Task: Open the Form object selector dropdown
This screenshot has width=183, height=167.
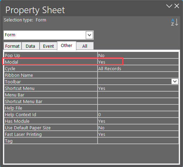Action: tap(89, 35)
